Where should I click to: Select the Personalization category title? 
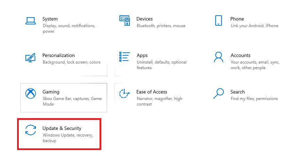point(58,55)
